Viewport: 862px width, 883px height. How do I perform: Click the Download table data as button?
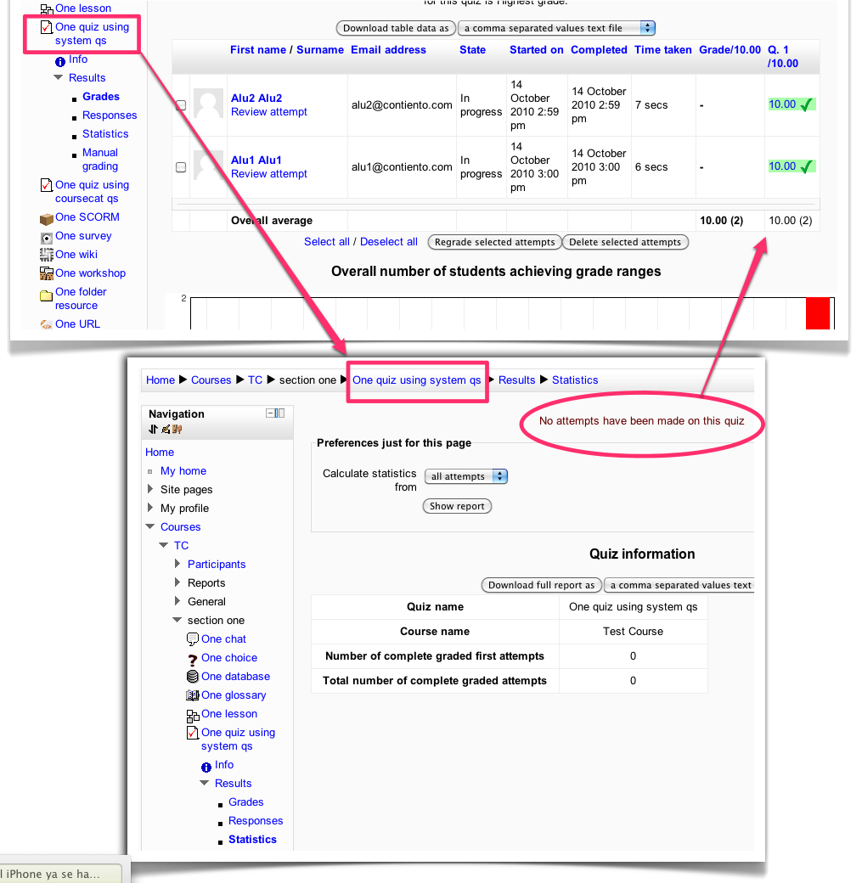(396, 28)
